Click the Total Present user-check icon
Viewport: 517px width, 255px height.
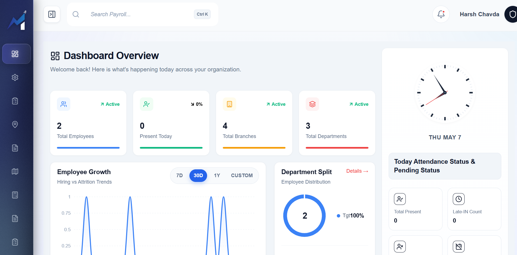point(400,199)
